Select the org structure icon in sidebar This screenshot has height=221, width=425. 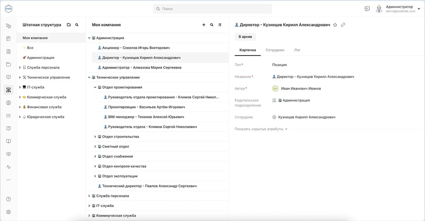click(x=8, y=90)
